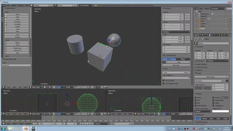This screenshot has width=233, height=131.
Task: Jump to the timeline start frame
Action: (x=80, y=124)
